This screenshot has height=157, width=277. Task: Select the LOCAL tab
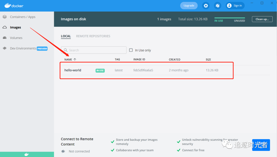(66, 36)
